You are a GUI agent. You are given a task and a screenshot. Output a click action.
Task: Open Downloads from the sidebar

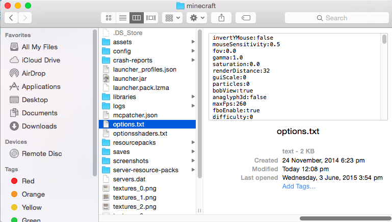click(x=39, y=126)
